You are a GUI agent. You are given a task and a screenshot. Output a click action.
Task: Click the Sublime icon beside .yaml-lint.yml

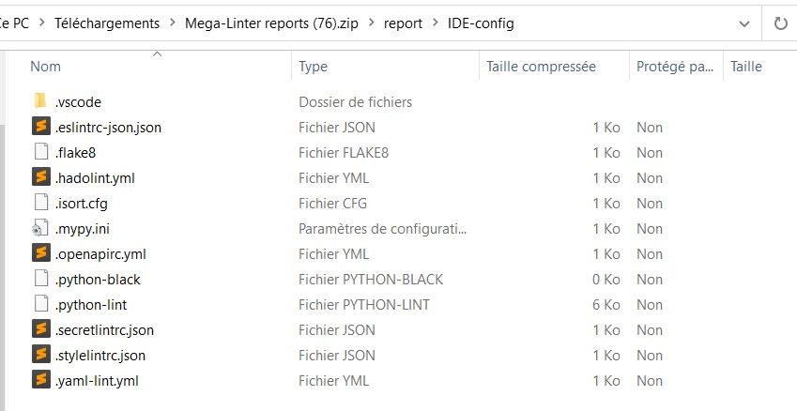pos(39,380)
